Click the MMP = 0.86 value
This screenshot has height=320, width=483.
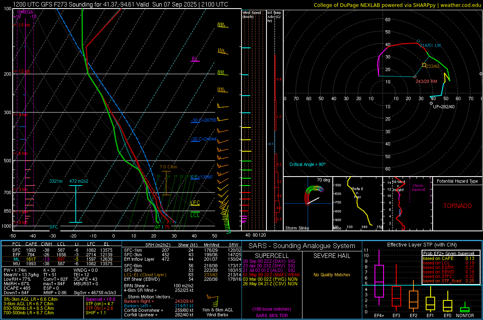[55, 293]
